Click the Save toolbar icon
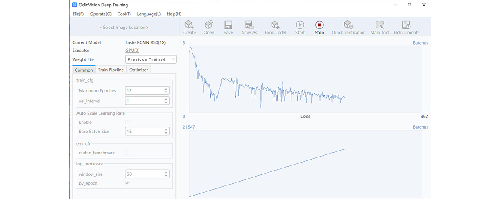498x199 pixels. tap(228, 25)
